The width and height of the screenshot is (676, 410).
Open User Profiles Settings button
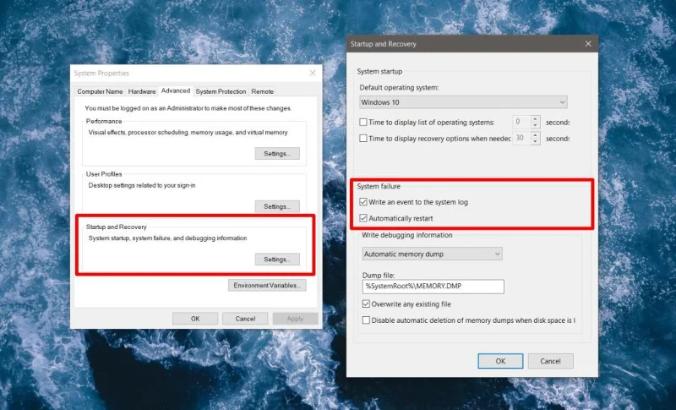point(277,206)
